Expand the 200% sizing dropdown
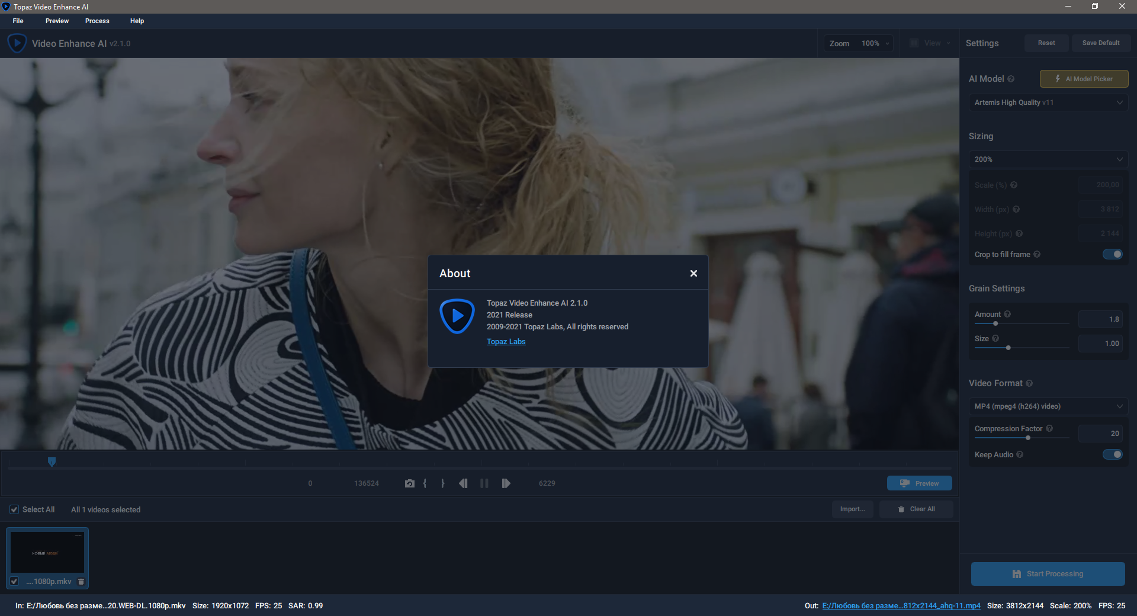 1048,159
